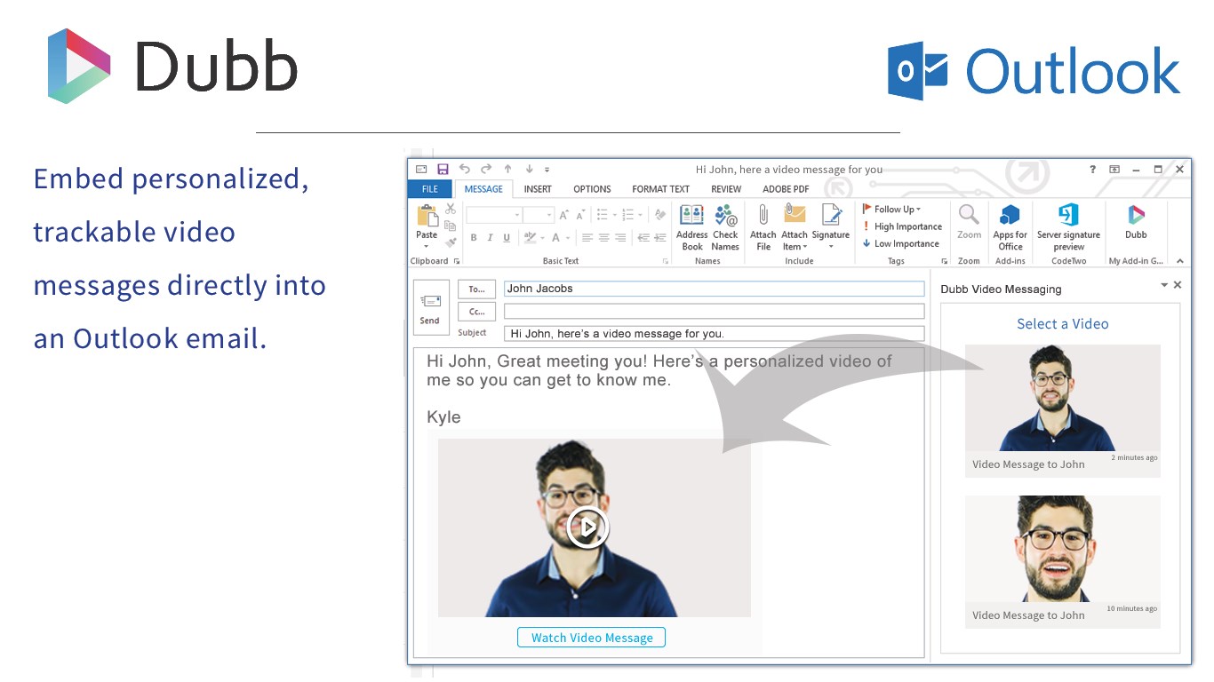Click the To... button
Screen dimensions: 1214x682
point(476,289)
